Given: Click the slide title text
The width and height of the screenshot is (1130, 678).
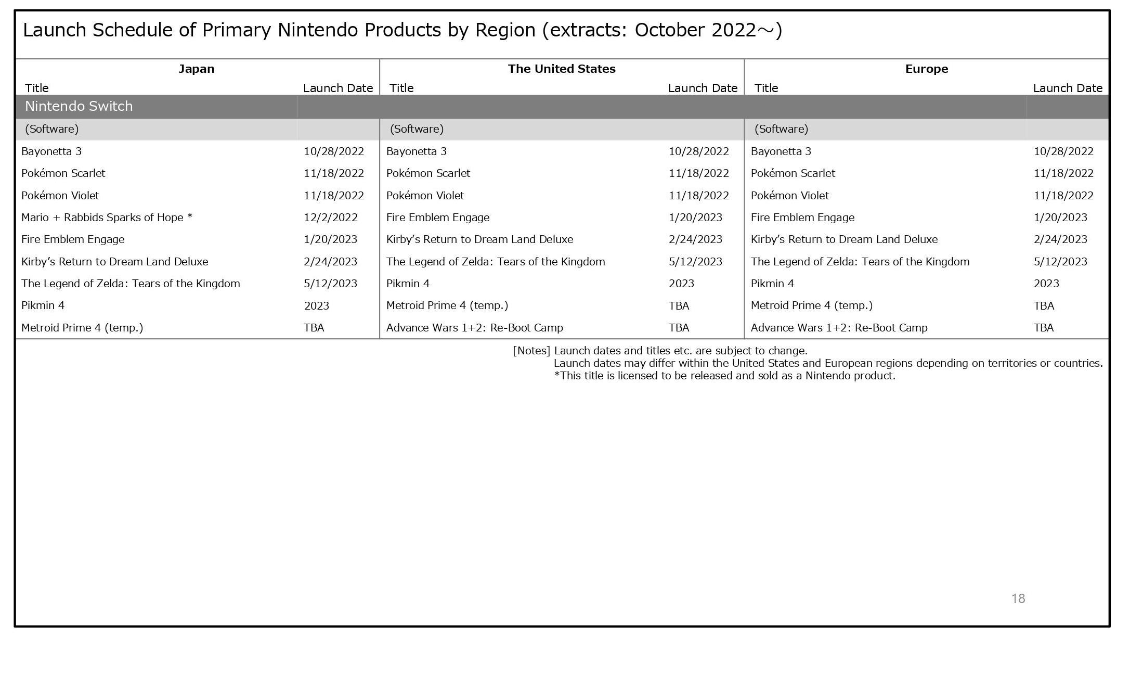Looking at the screenshot, I should coord(402,30).
